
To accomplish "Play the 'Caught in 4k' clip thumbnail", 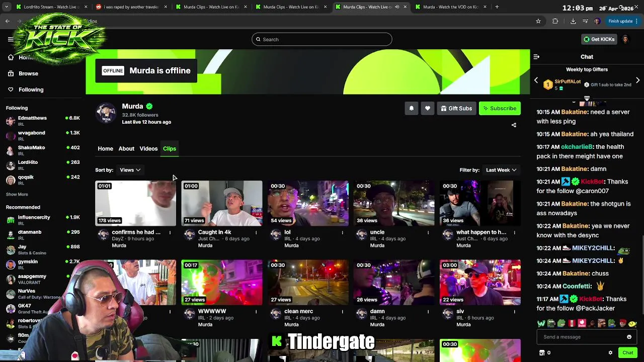I will [222, 203].
